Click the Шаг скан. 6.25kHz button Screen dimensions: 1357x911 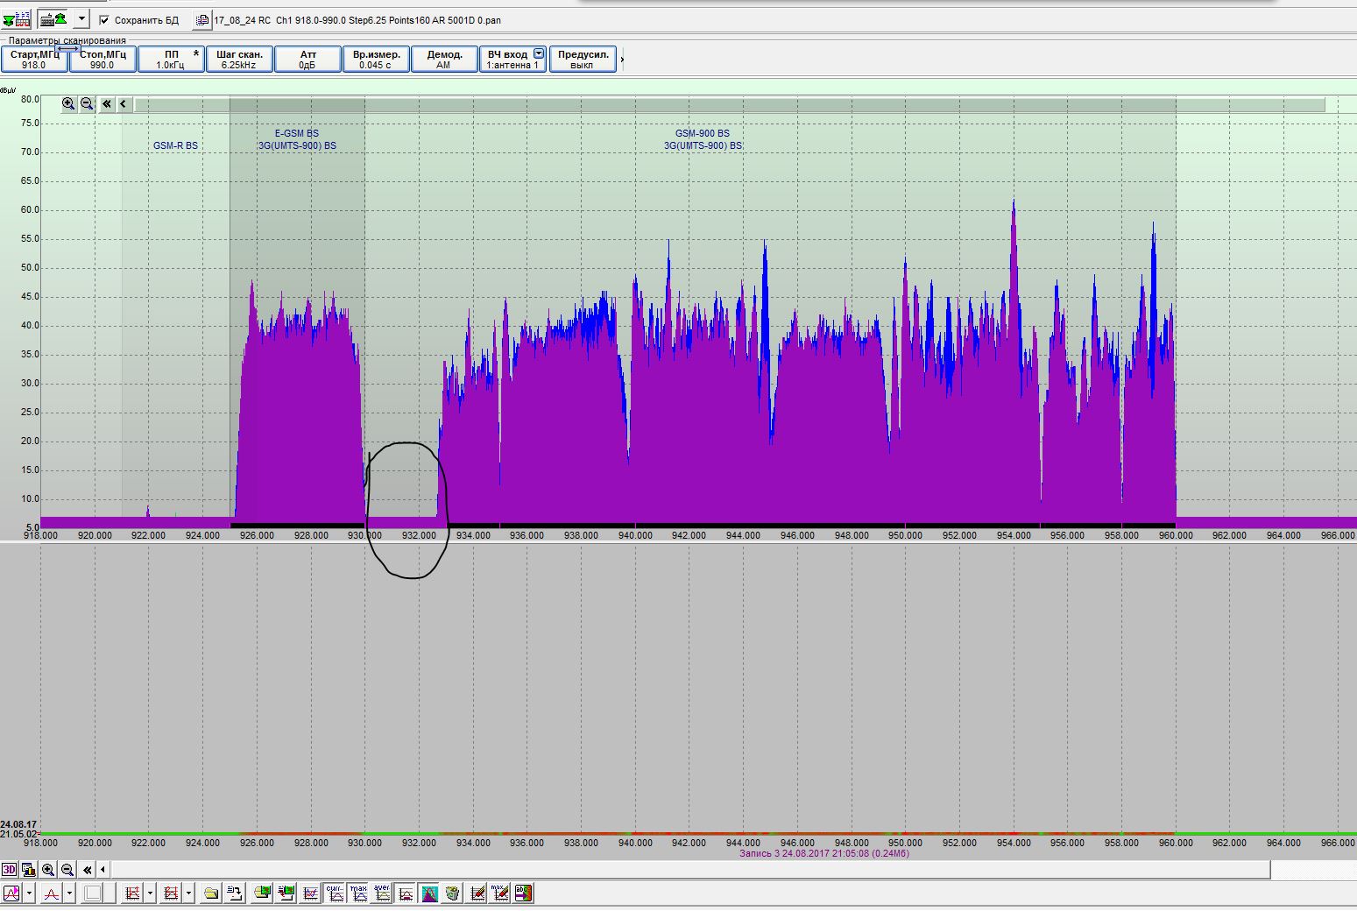239,60
